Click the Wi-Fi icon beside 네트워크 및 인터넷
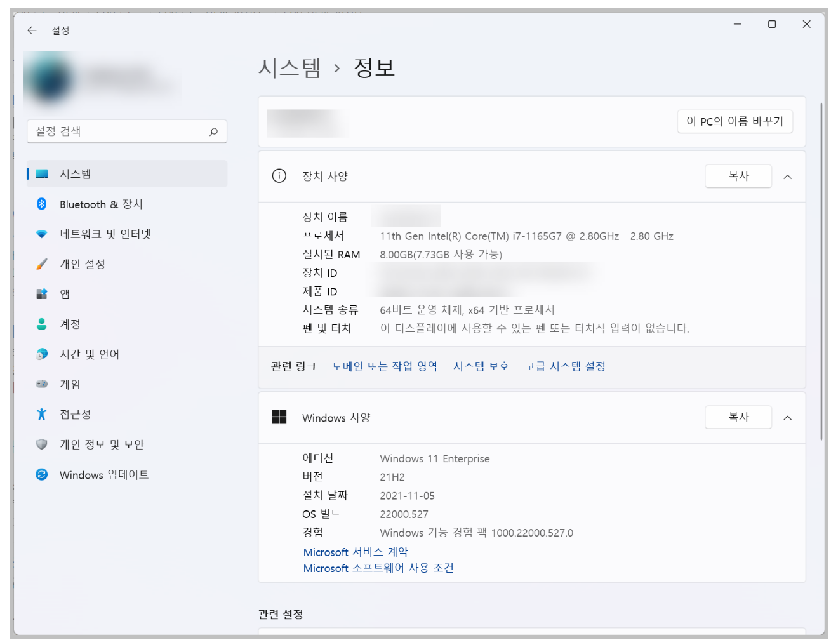The width and height of the screenshot is (831, 640). 42,234
